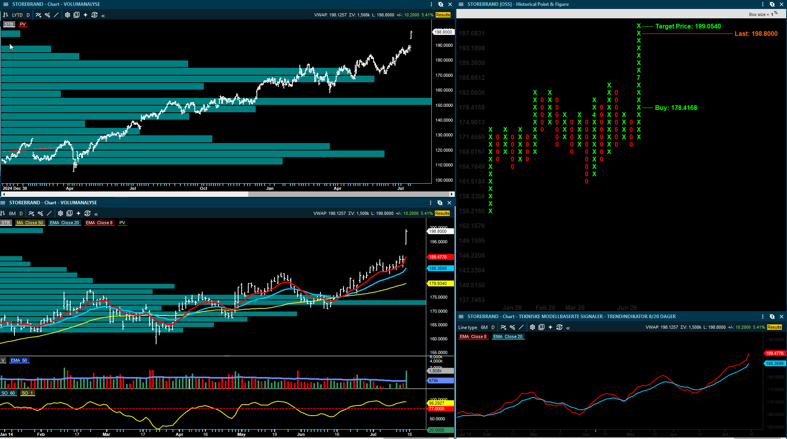The image size is (787, 439).
Task: Click link symbol icon in Point & Figure window
Action: (772, 4)
